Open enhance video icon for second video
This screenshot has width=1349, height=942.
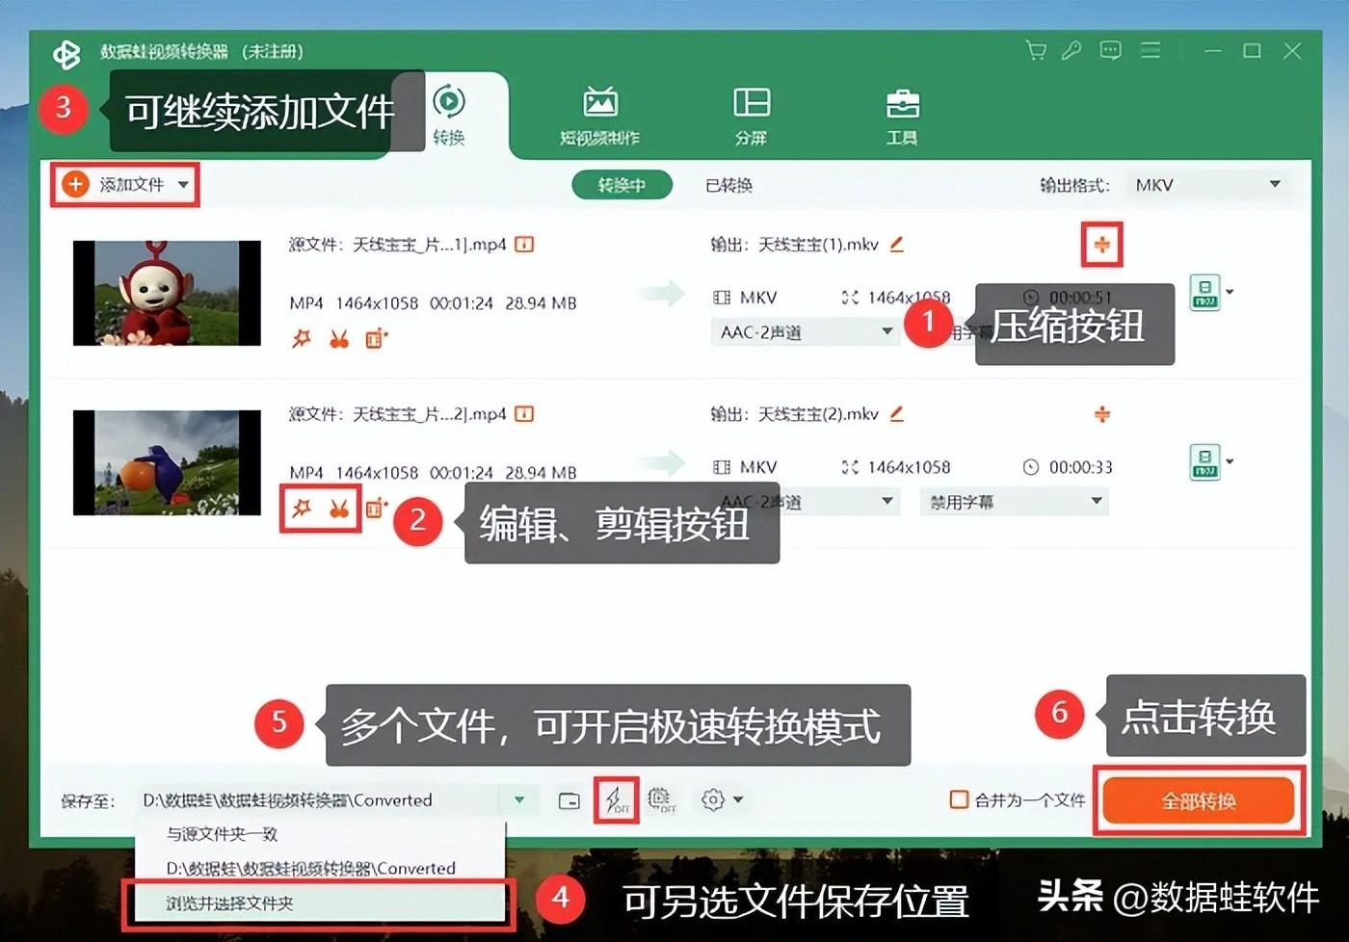coord(376,508)
